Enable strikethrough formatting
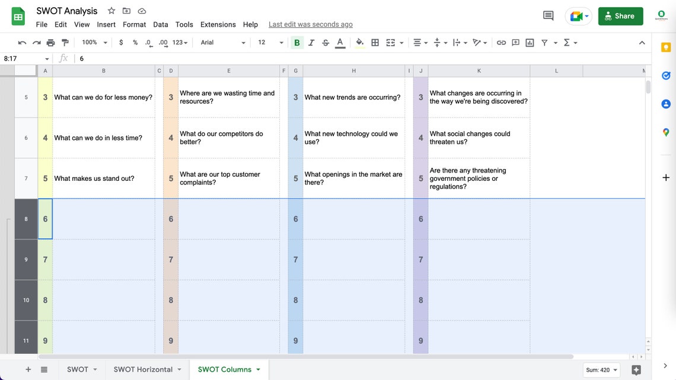 (325, 42)
